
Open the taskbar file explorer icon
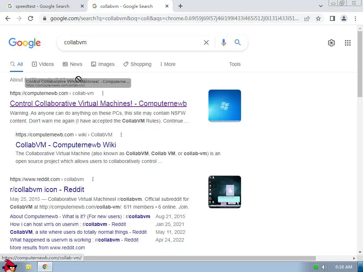(x=29, y=267)
